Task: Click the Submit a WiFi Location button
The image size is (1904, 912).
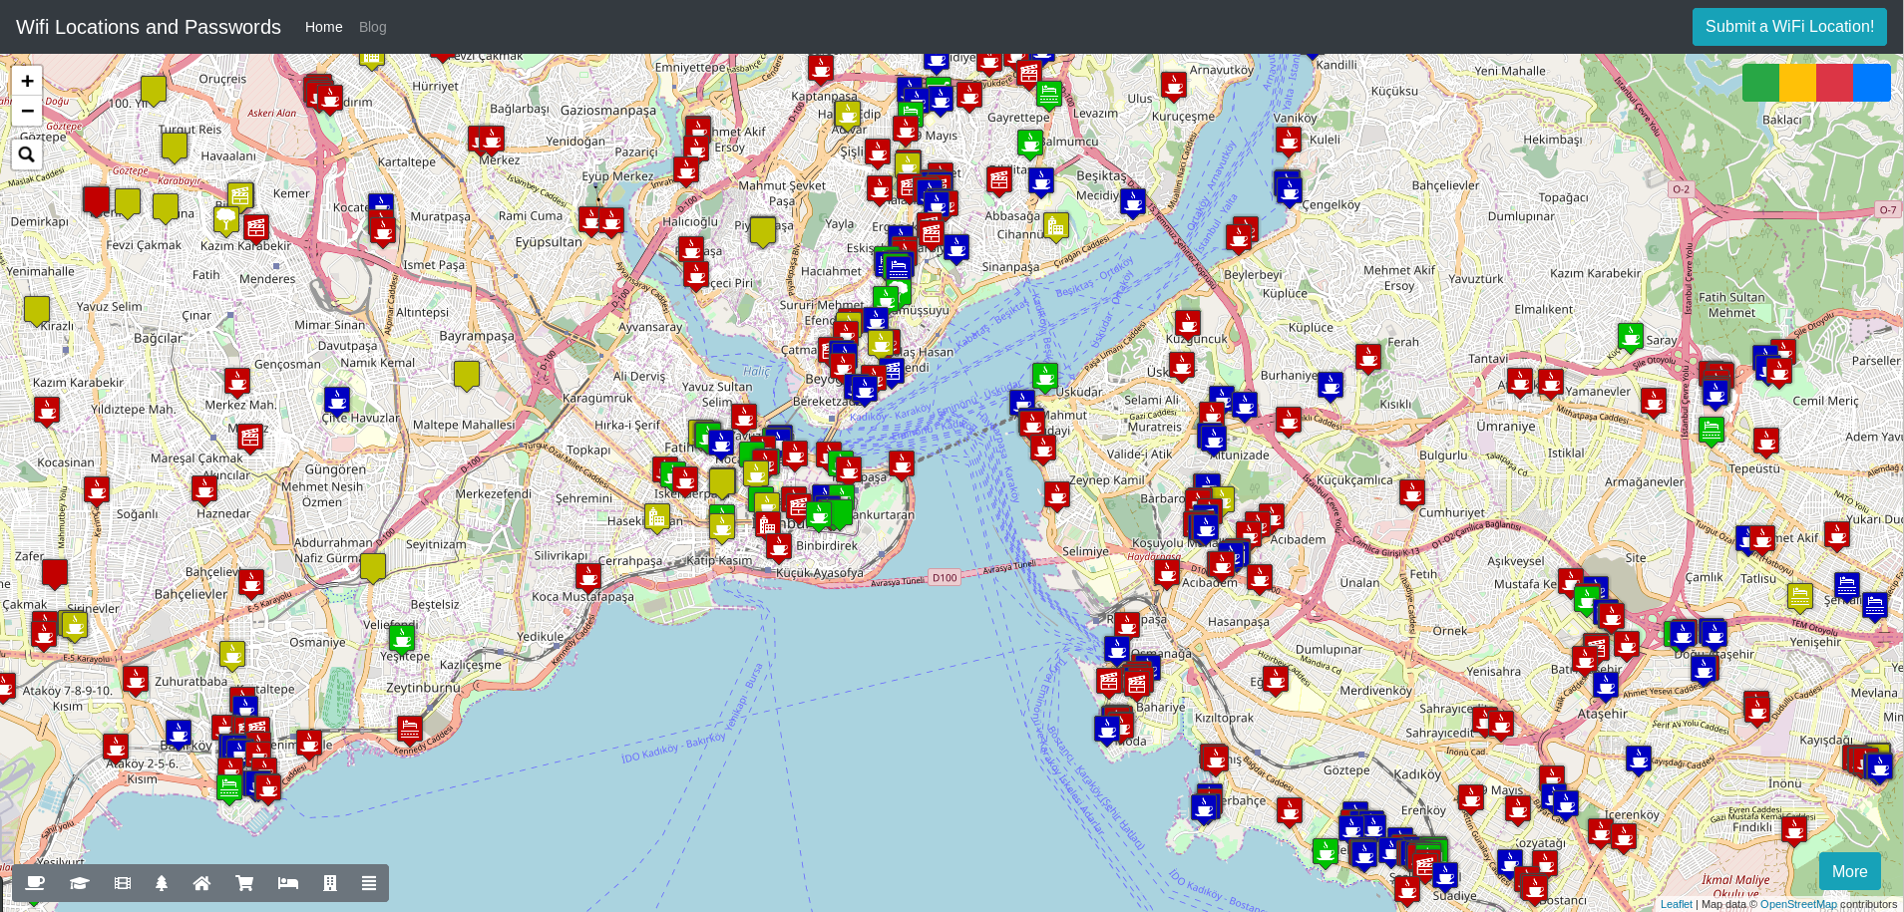Action: [x=1789, y=27]
